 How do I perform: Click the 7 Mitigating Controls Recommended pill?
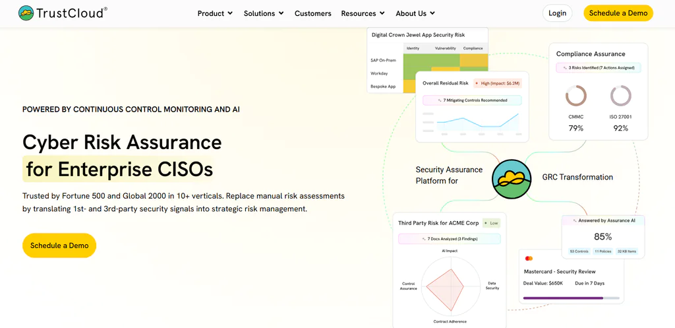[x=472, y=100]
